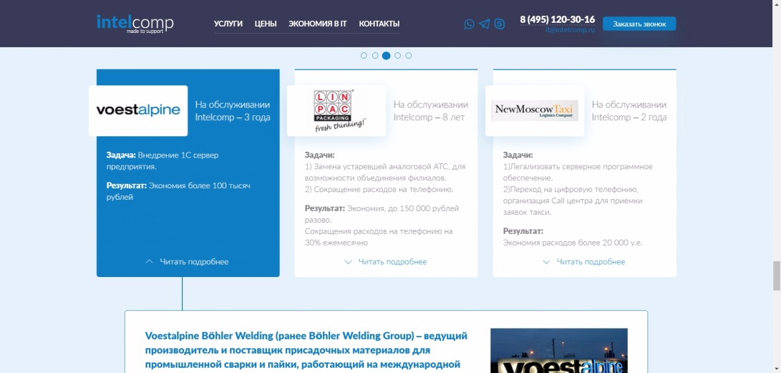Click text 'Intelcomp – 8 лет'
The height and width of the screenshot is (373, 781).
coord(429,117)
